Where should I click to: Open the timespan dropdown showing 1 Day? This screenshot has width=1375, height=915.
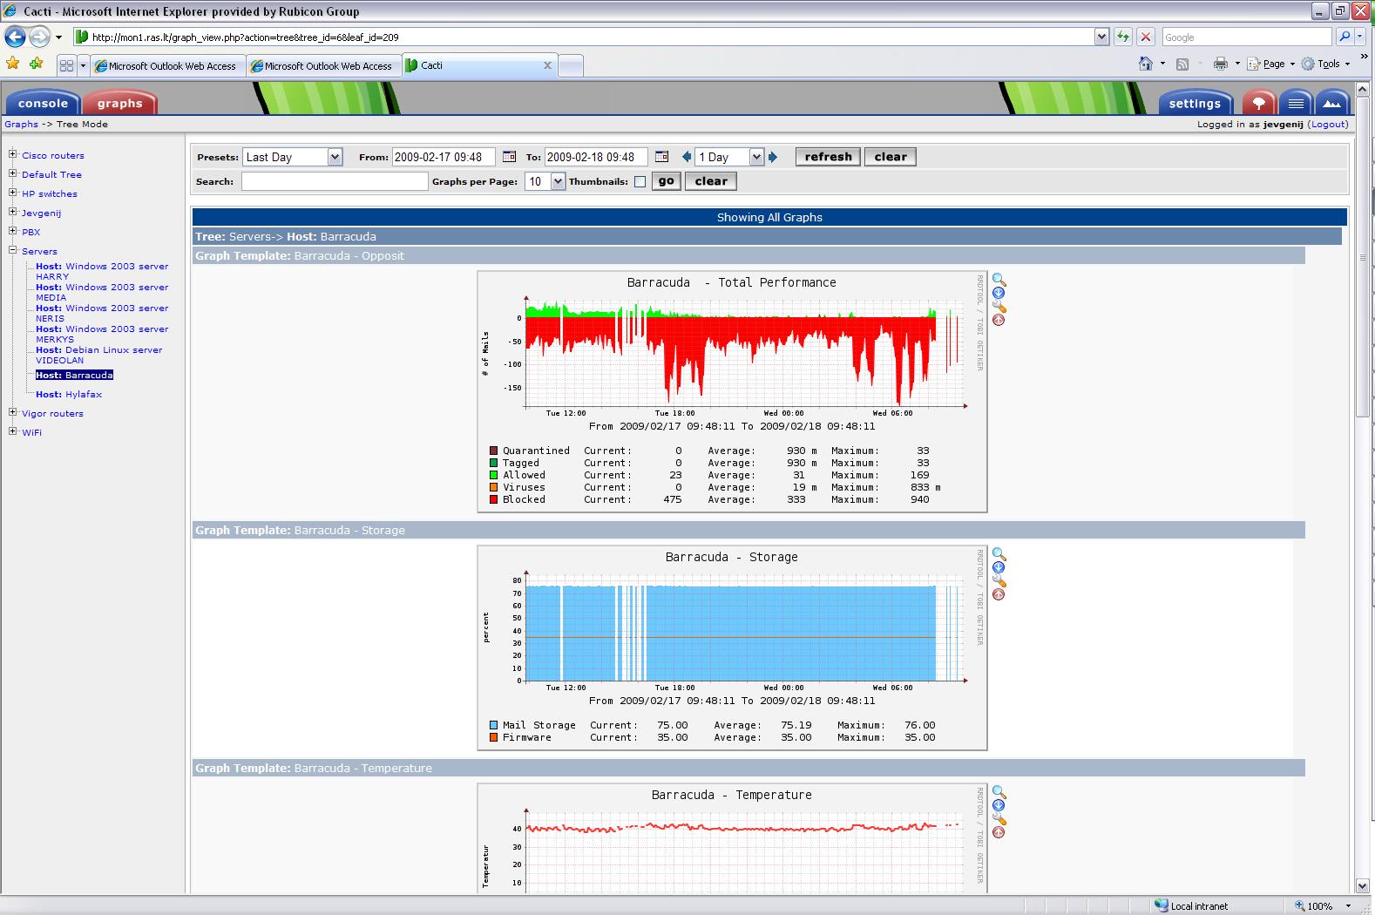coord(729,157)
